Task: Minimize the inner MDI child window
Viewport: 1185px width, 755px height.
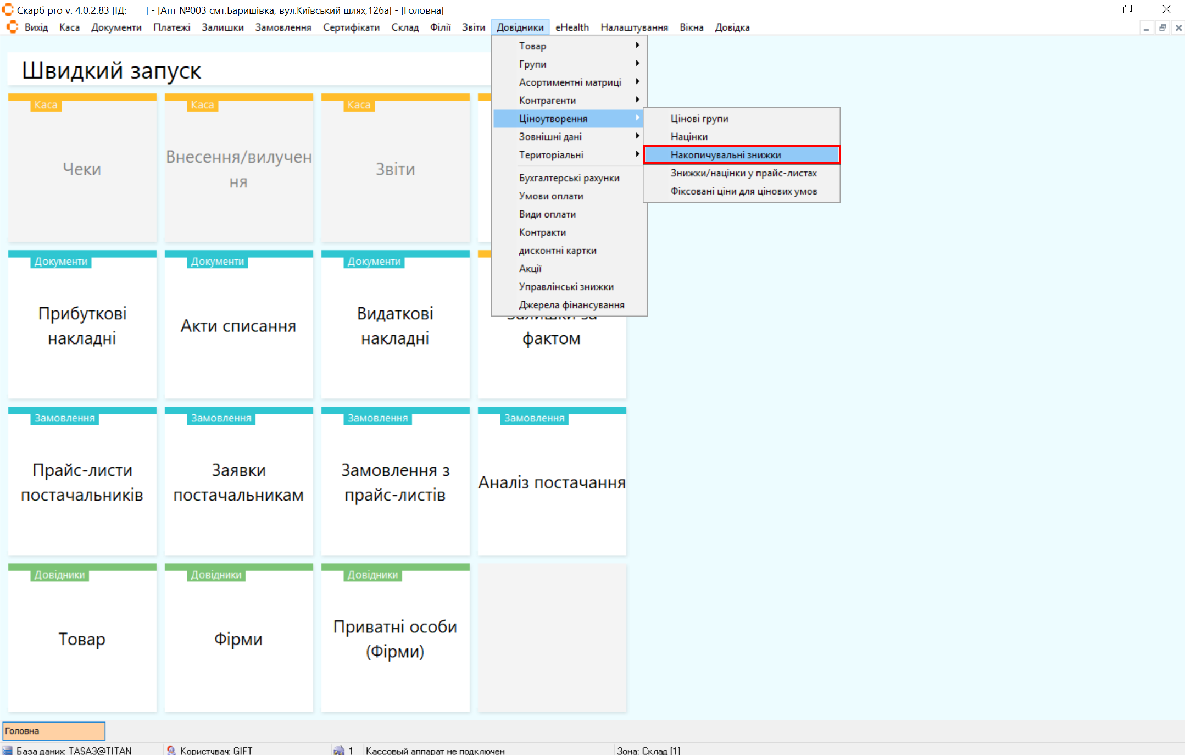Action: coord(1146,27)
